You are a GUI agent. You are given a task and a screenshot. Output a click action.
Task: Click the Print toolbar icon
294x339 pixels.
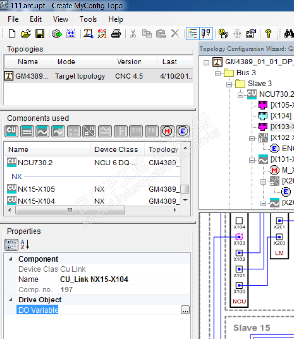coord(116,34)
